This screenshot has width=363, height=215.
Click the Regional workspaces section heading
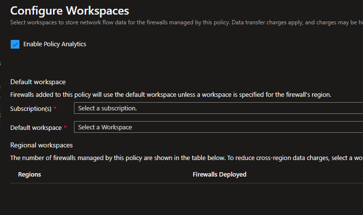(41, 145)
